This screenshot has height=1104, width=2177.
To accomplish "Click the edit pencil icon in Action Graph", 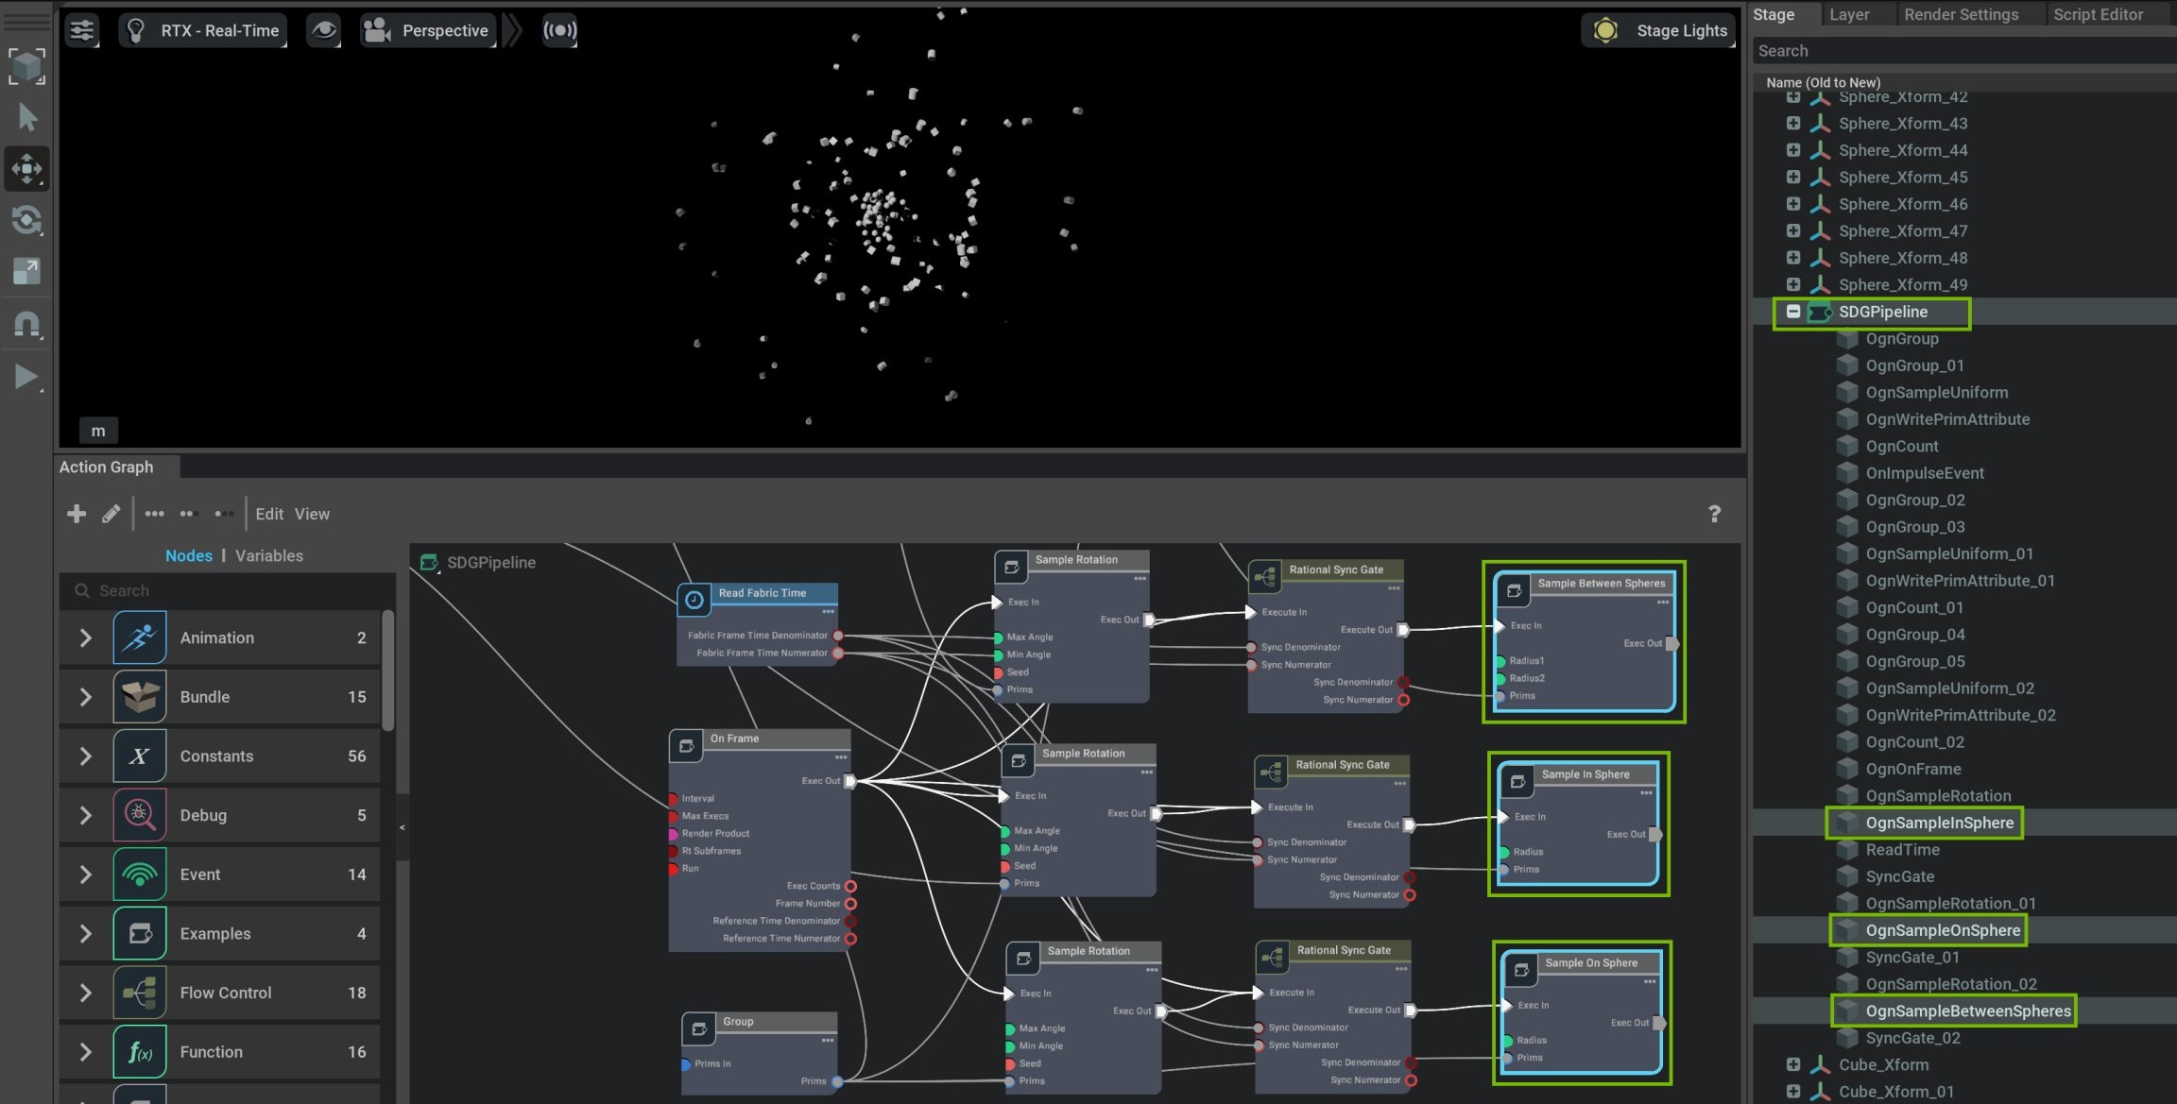I will click(111, 514).
